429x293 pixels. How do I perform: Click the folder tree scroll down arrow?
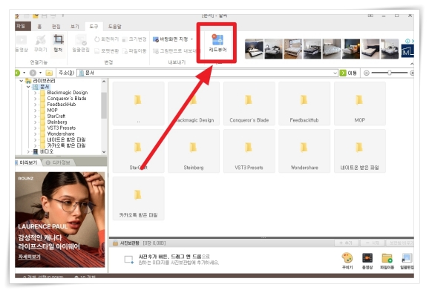[x=104, y=152]
